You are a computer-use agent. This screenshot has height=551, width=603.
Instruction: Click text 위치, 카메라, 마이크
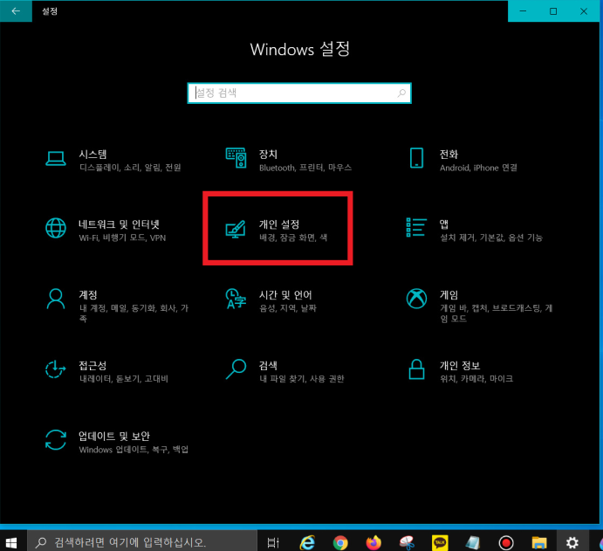tap(476, 379)
